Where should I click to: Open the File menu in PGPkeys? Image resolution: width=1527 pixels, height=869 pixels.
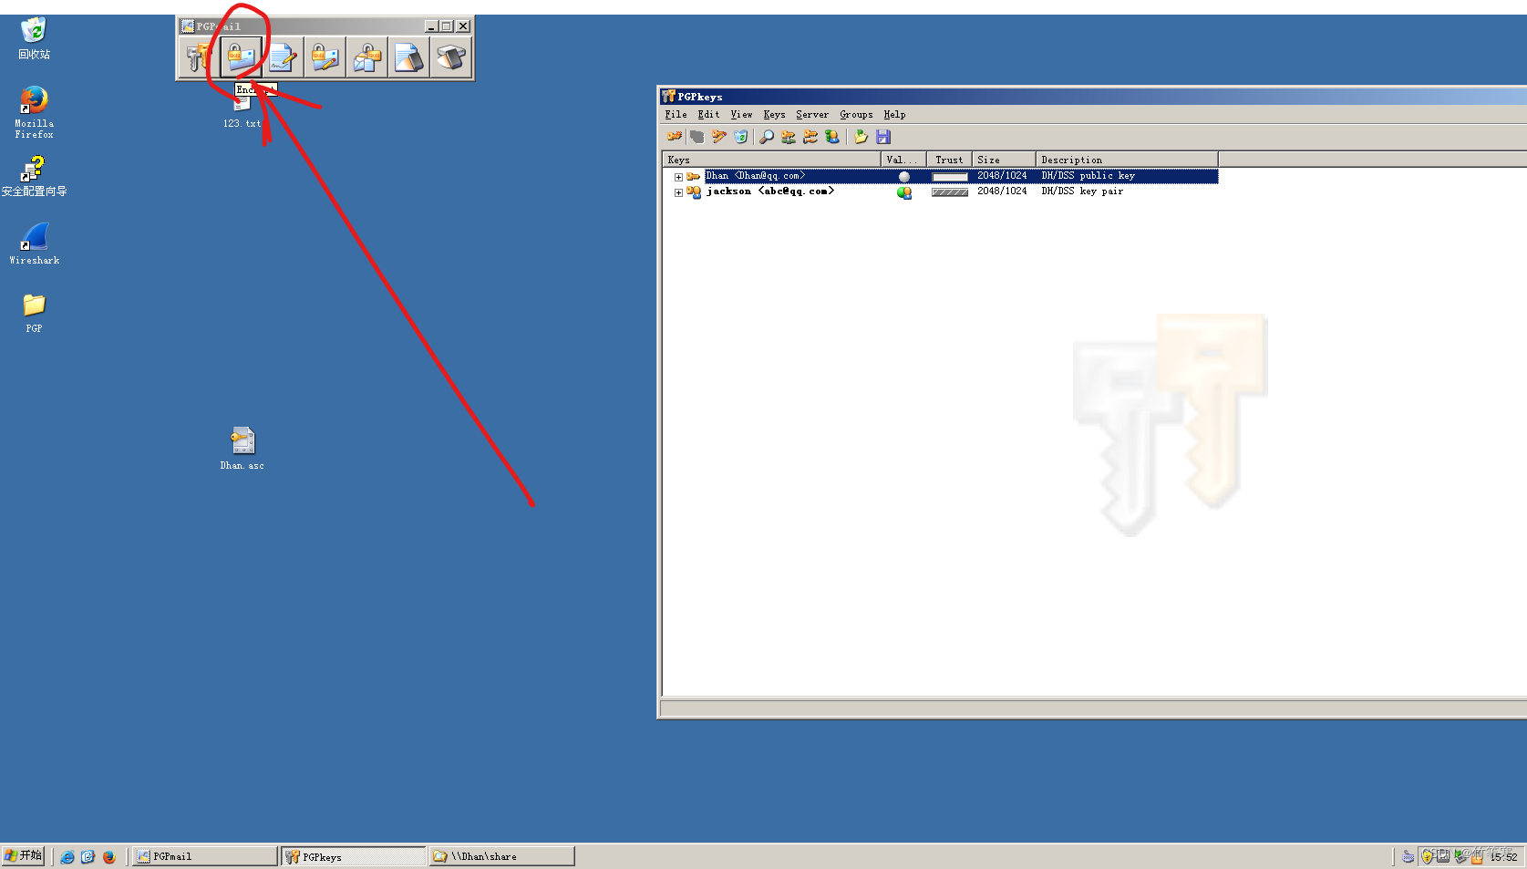(x=676, y=115)
